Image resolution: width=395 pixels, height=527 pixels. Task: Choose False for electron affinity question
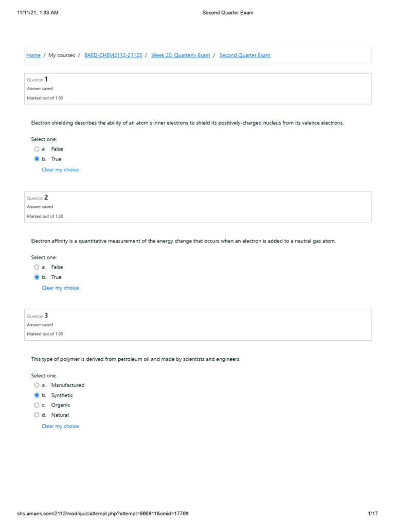pos(37,267)
